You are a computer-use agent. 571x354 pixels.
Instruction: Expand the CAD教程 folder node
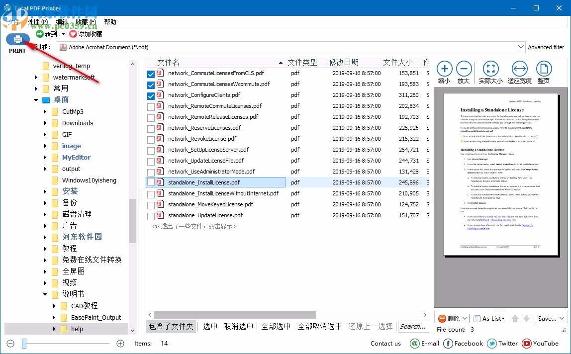(54, 306)
